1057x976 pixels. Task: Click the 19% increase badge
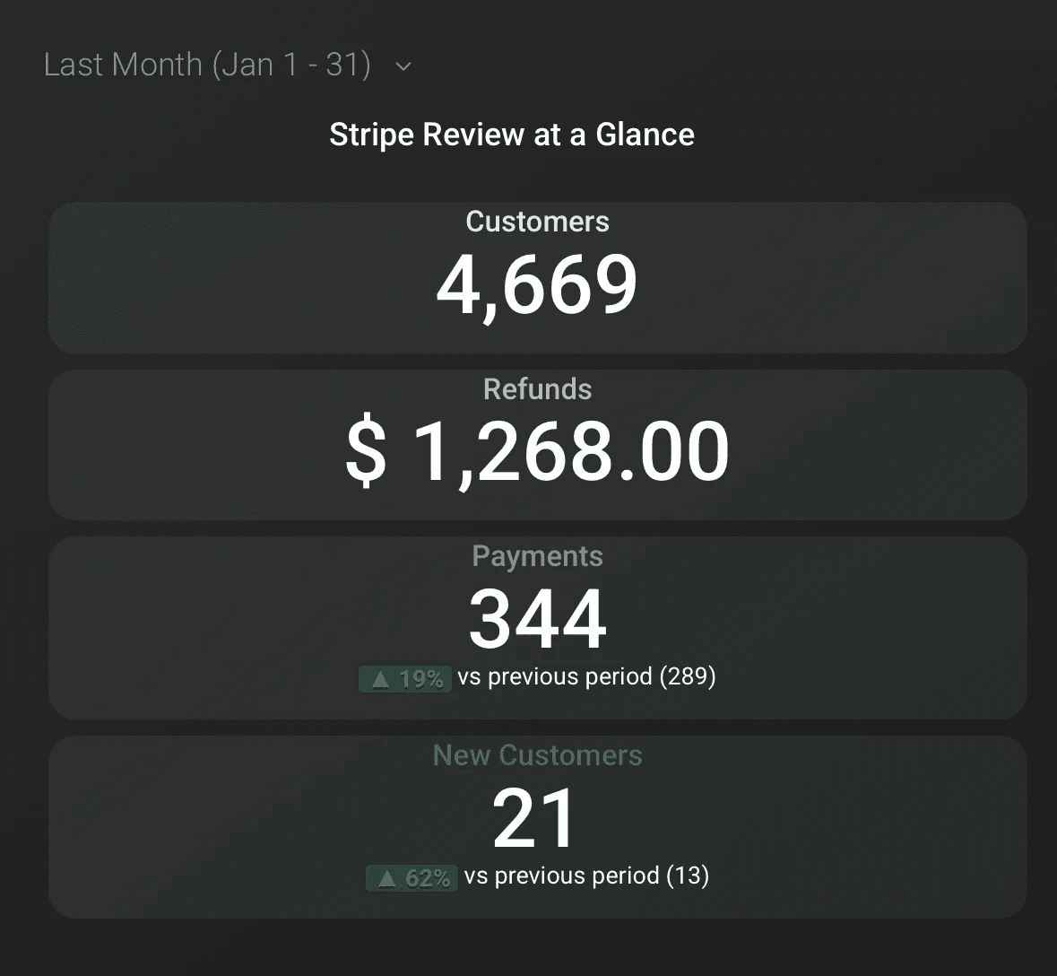pyautogui.click(x=404, y=678)
